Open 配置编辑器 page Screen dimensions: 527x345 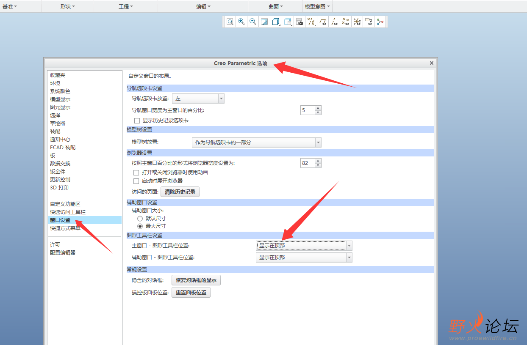coord(63,253)
